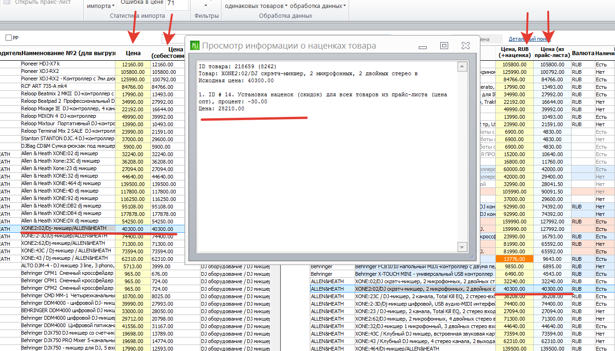Select the Behringer CMD MM-1 row
The height and width of the screenshot is (351, 615).
(x=68, y=296)
